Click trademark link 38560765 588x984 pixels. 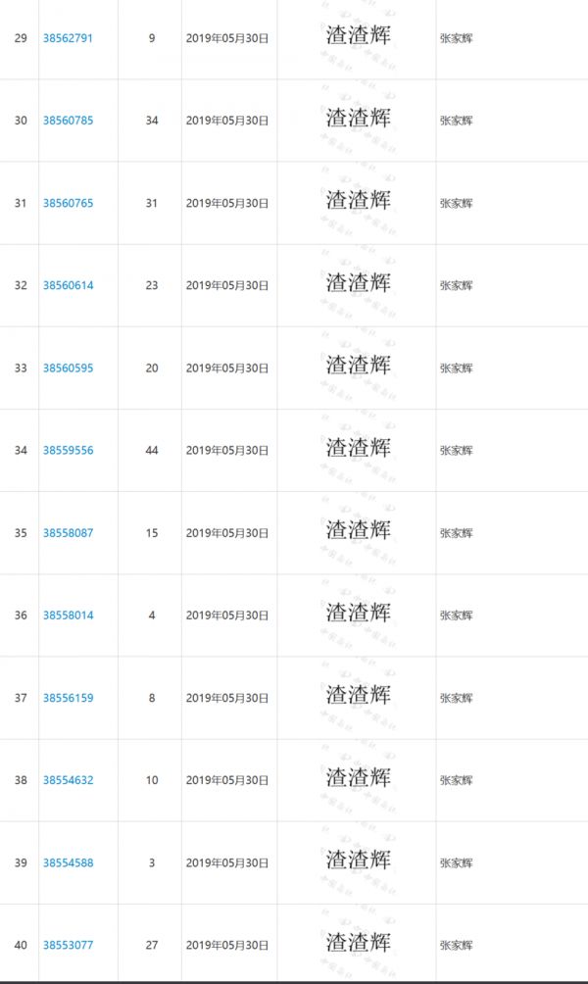(68, 203)
